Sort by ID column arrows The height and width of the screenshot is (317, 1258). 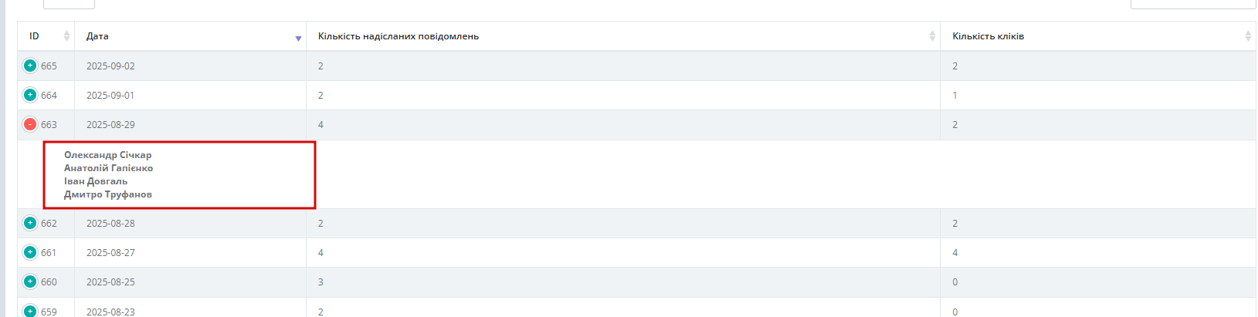tap(66, 36)
